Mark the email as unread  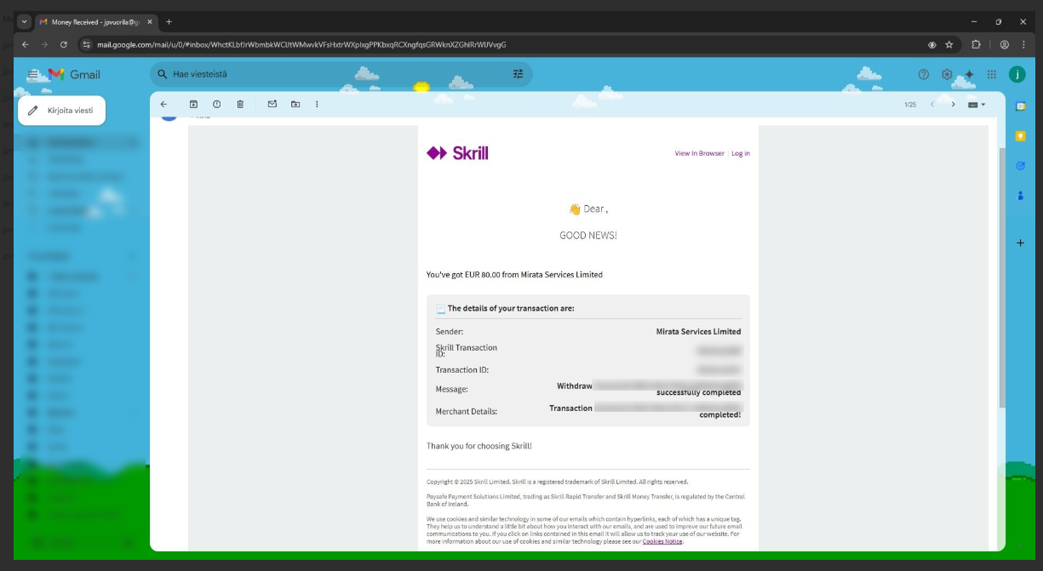[272, 105]
